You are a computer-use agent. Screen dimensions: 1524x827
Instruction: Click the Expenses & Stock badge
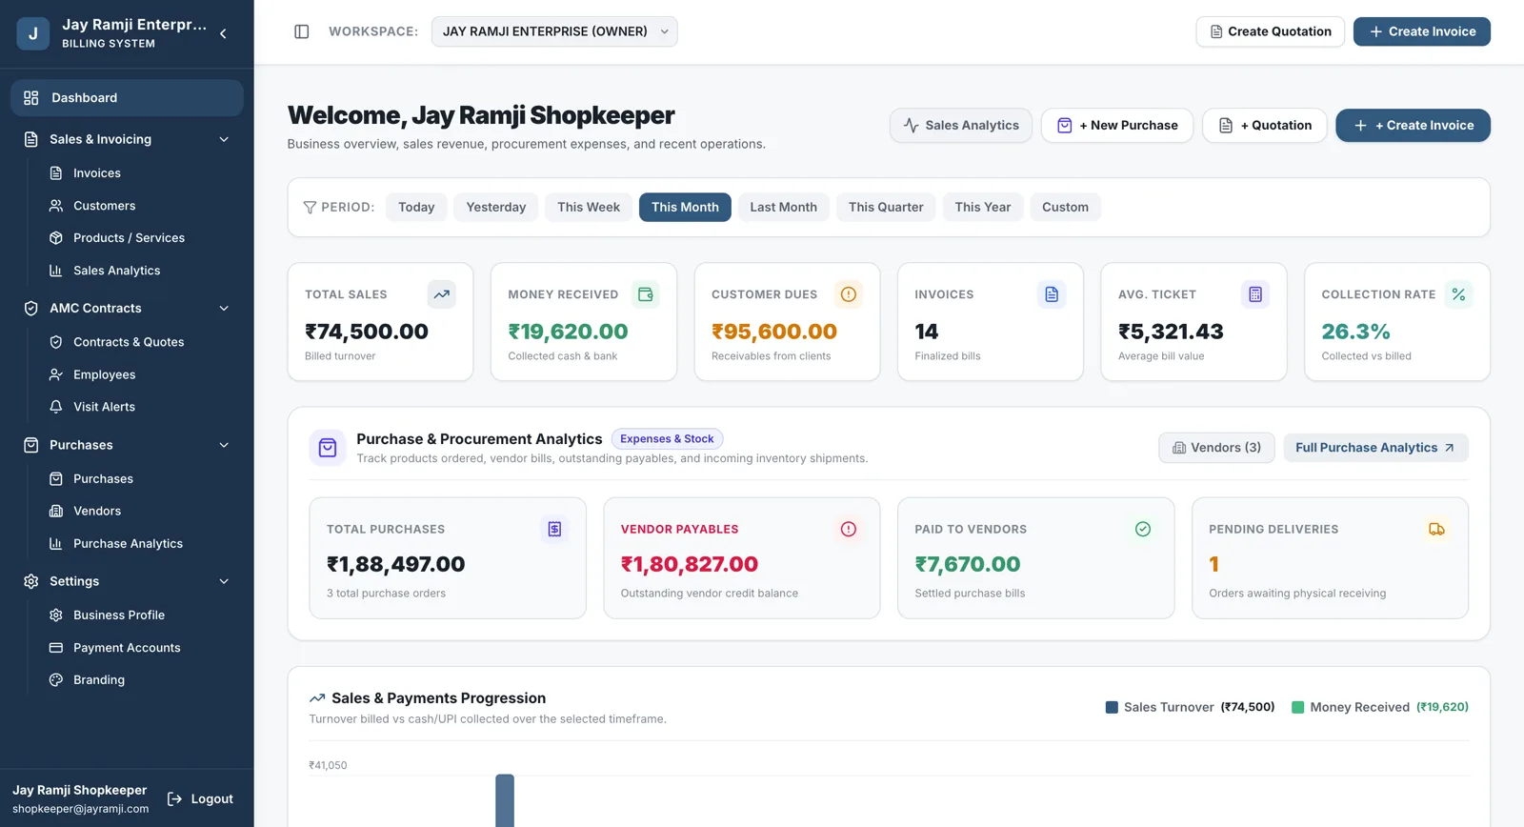click(667, 439)
